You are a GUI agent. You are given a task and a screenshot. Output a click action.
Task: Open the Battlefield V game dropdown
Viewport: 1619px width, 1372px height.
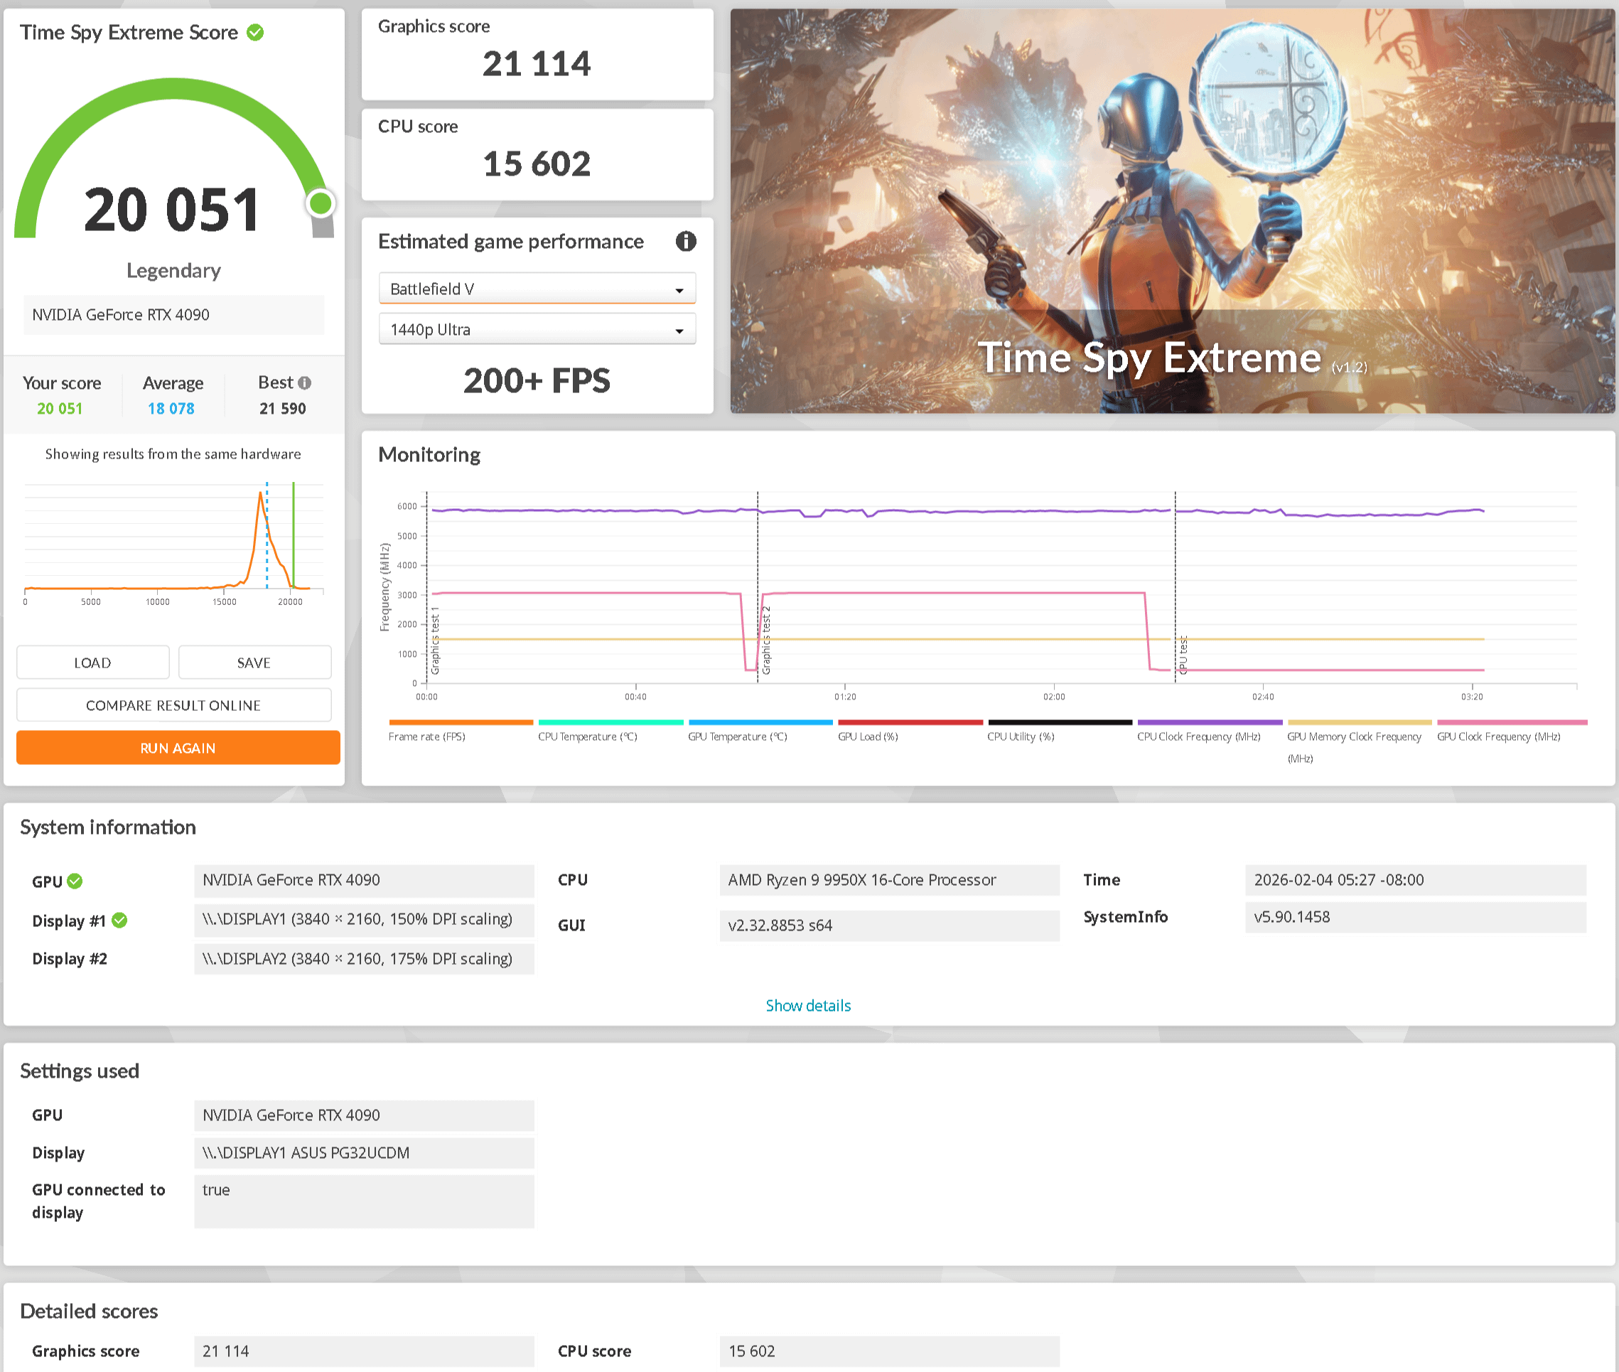point(537,289)
